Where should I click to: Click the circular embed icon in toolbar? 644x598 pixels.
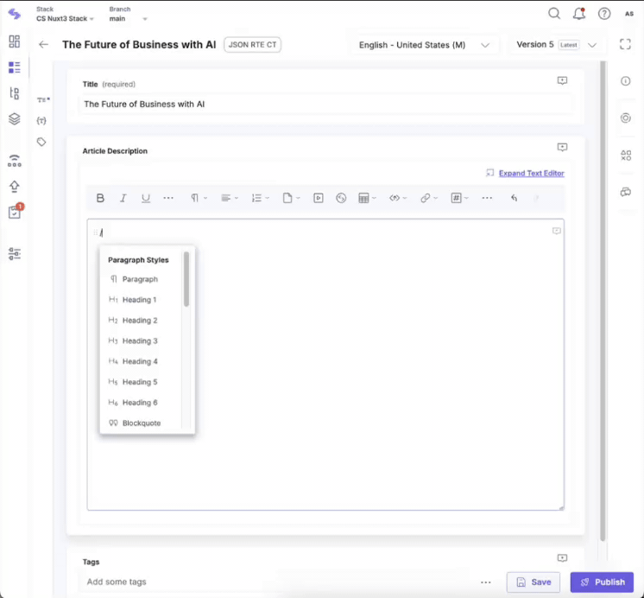pyautogui.click(x=341, y=198)
